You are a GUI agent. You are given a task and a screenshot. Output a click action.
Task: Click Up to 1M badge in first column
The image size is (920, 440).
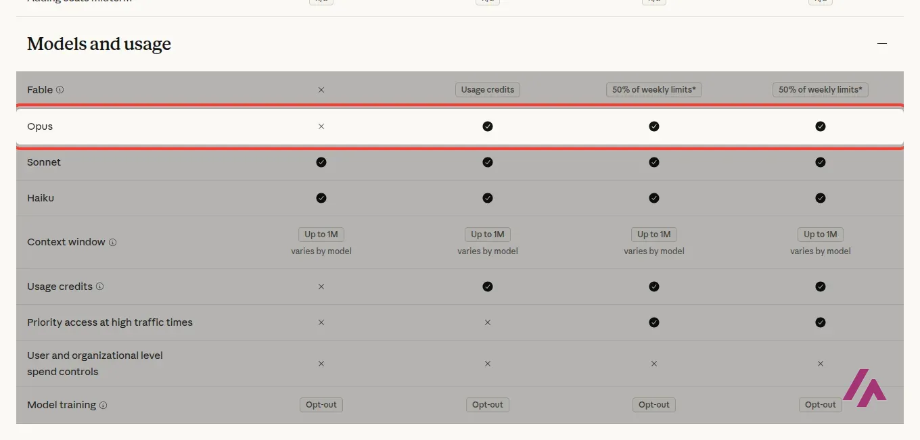(x=321, y=235)
